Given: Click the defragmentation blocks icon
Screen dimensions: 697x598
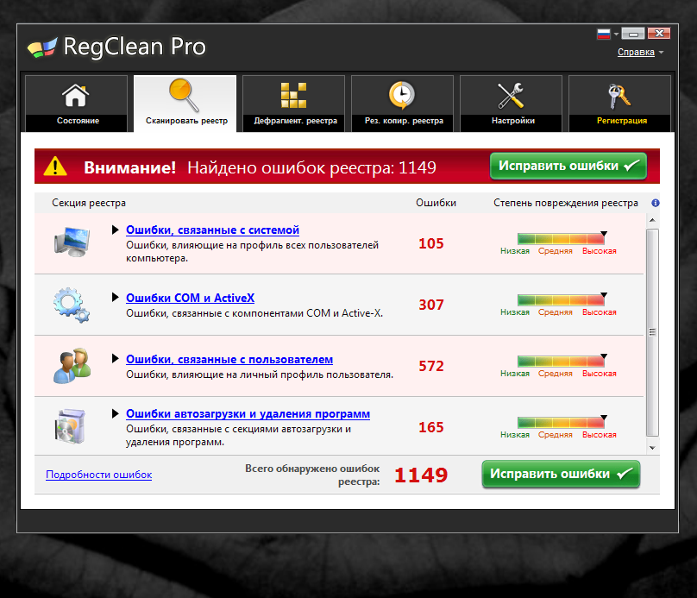Looking at the screenshot, I should [x=294, y=94].
